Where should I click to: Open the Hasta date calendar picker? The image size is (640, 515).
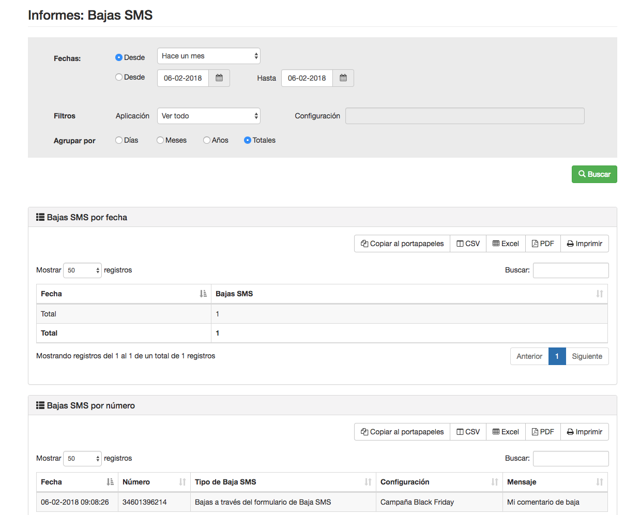coord(343,78)
